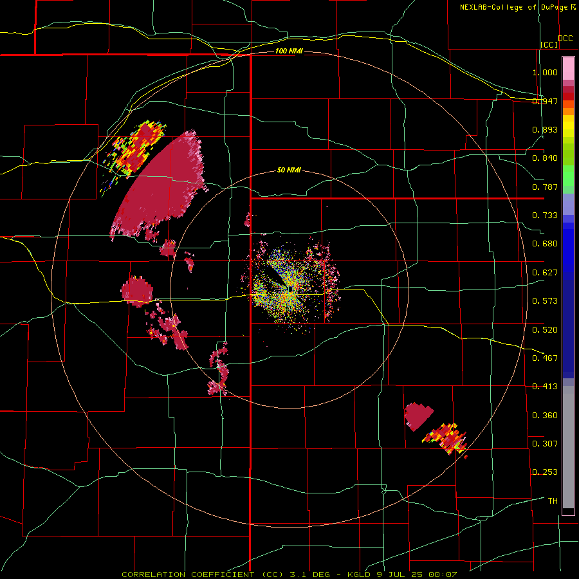This screenshot has width=579, height=579.
Task: Select the 0.680 scale value
Action: [545, 244]
